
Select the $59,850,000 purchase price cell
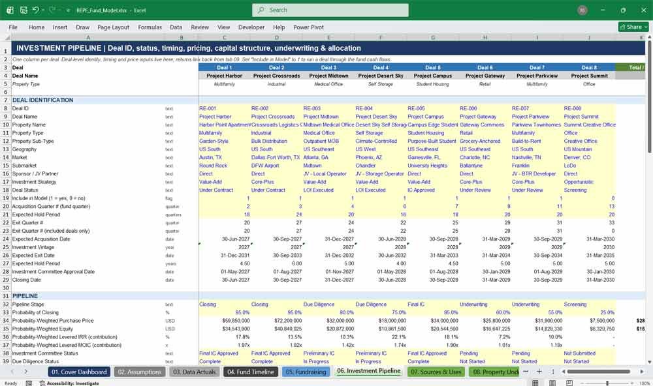(224, 321)
